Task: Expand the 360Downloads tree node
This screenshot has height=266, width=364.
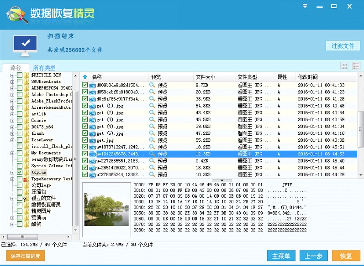Action: [x=13, y=82]
